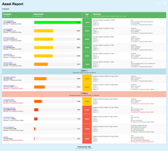168x151 pixels.
Task: Click the Technical column header
Action: point(97,14)
